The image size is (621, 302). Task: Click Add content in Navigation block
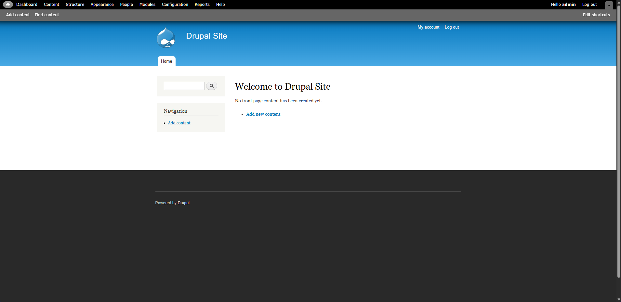179,123
